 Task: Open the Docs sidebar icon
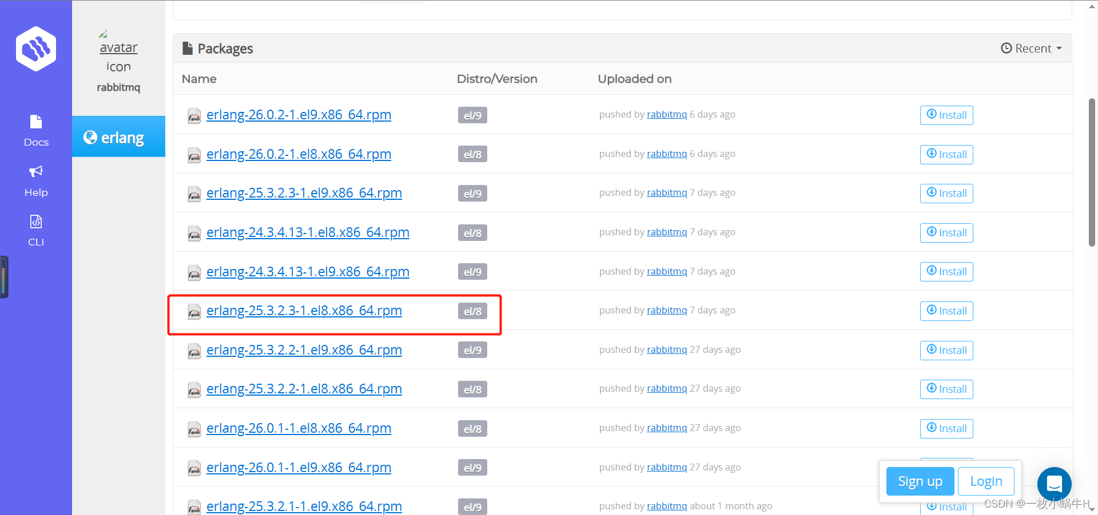36,122
